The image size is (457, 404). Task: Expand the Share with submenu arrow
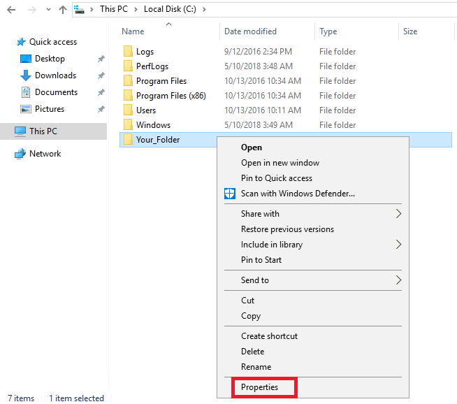coord(399,214)
